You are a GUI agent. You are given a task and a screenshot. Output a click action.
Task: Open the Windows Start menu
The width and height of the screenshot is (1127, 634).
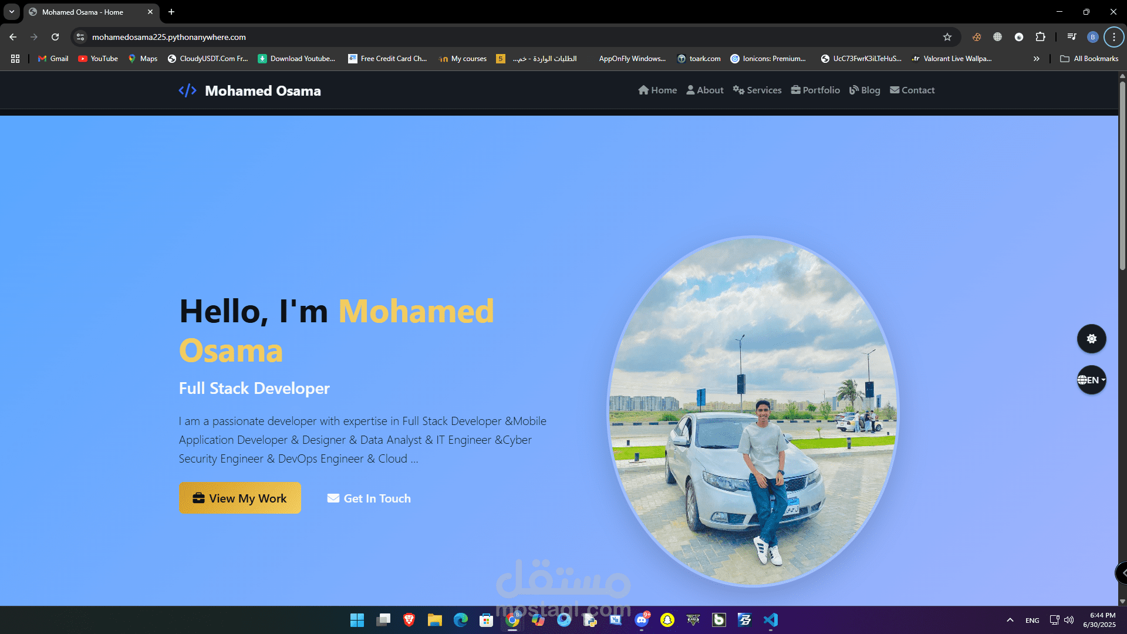357,620
